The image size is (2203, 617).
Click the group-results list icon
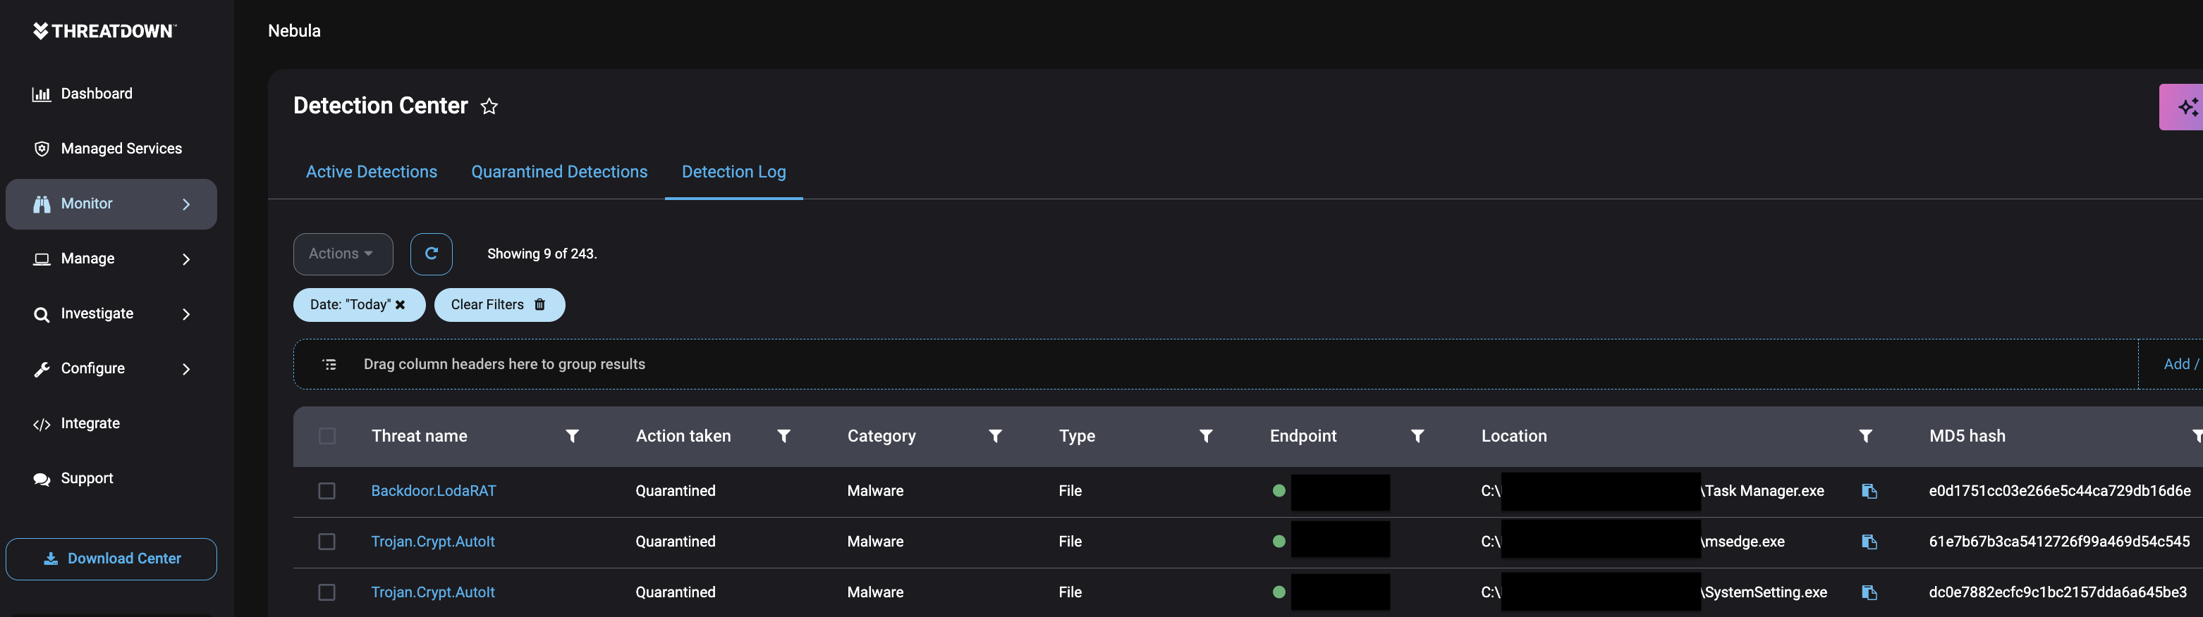[329, 365]
